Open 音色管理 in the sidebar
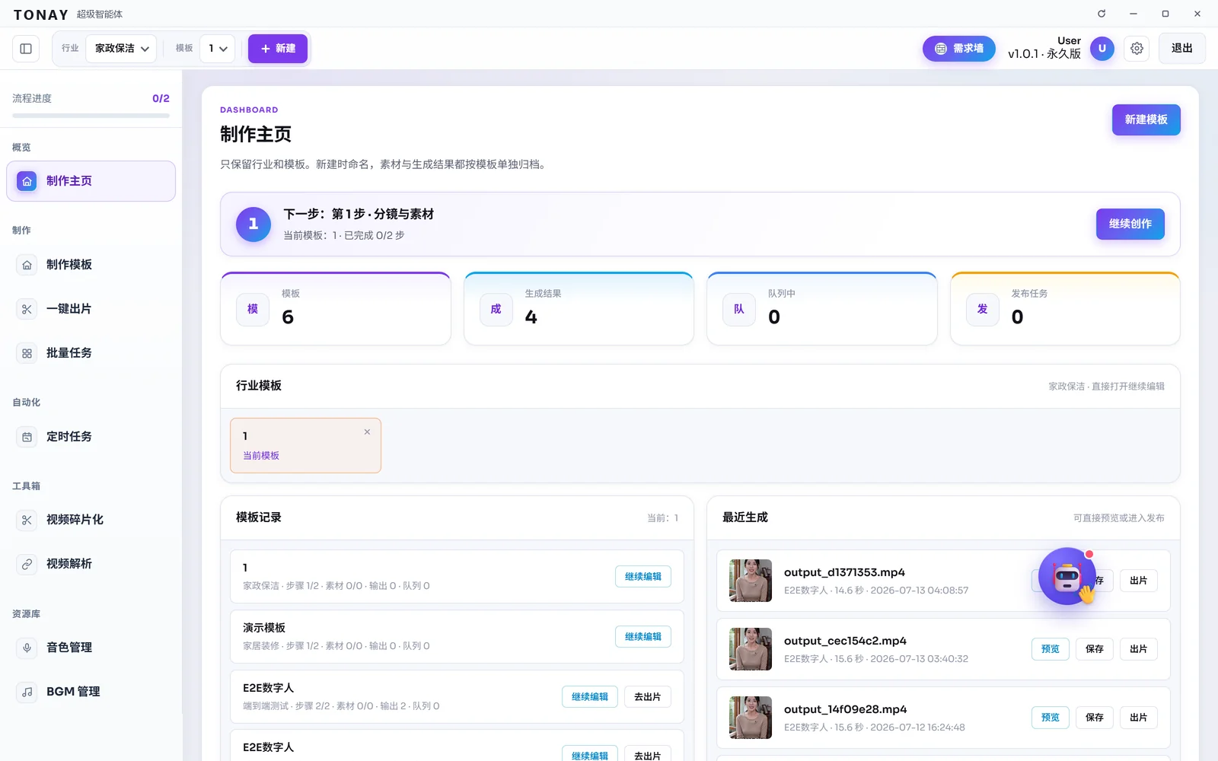 91,648
